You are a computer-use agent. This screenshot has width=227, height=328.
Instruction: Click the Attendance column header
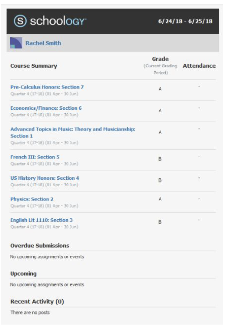pos(199,66)
